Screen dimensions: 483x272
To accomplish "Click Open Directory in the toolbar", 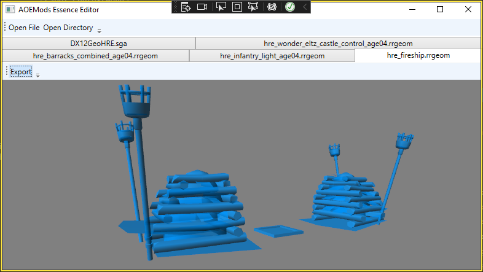I will tap(68, 28).
